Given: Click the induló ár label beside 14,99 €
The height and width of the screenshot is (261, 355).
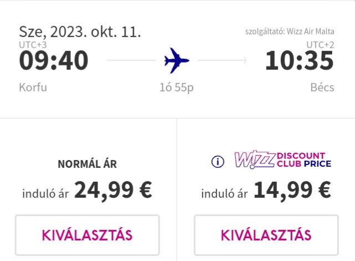Looking at the screenshot, I should 224,194.
